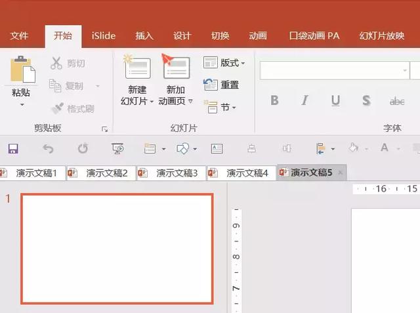Toggle text shadow (S)
The width and height of the screenshot is (420, 313).
(366, 100)
